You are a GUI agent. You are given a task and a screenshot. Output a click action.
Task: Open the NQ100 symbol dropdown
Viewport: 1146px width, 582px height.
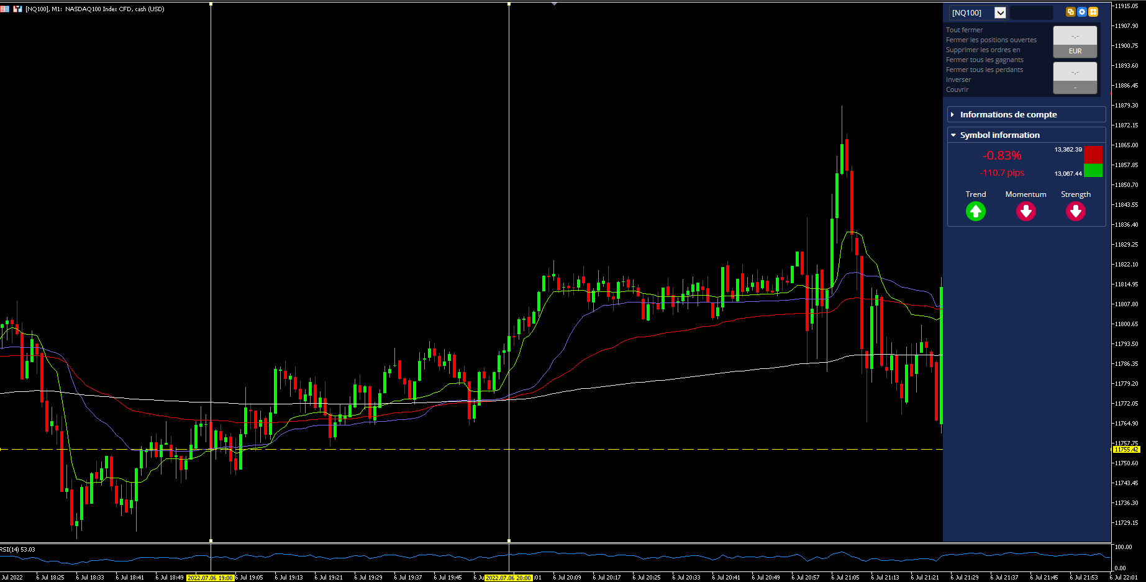click(1000, 12)
